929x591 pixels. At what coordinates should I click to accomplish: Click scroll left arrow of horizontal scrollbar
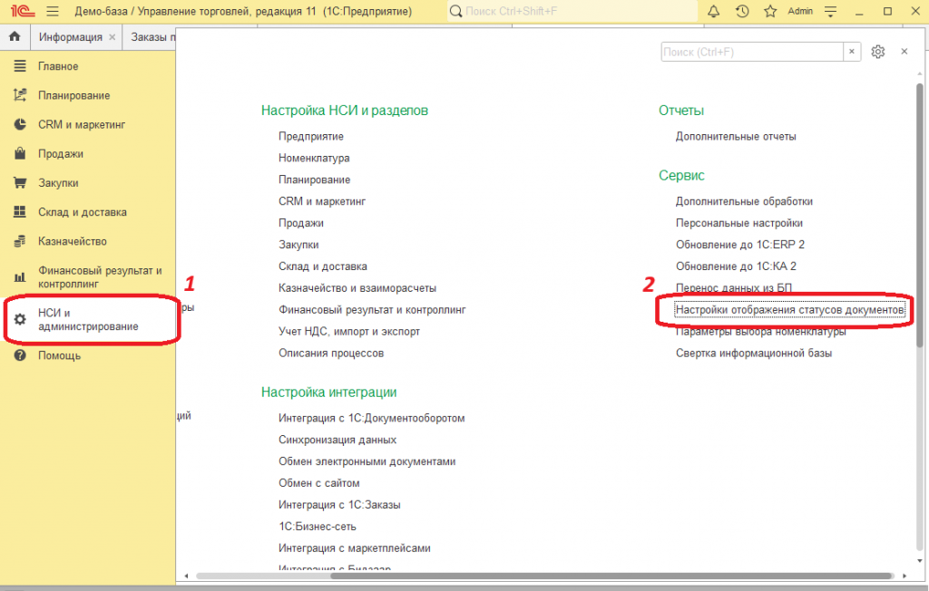tap(186, 576)
